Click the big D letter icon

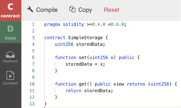coord(10,29)
